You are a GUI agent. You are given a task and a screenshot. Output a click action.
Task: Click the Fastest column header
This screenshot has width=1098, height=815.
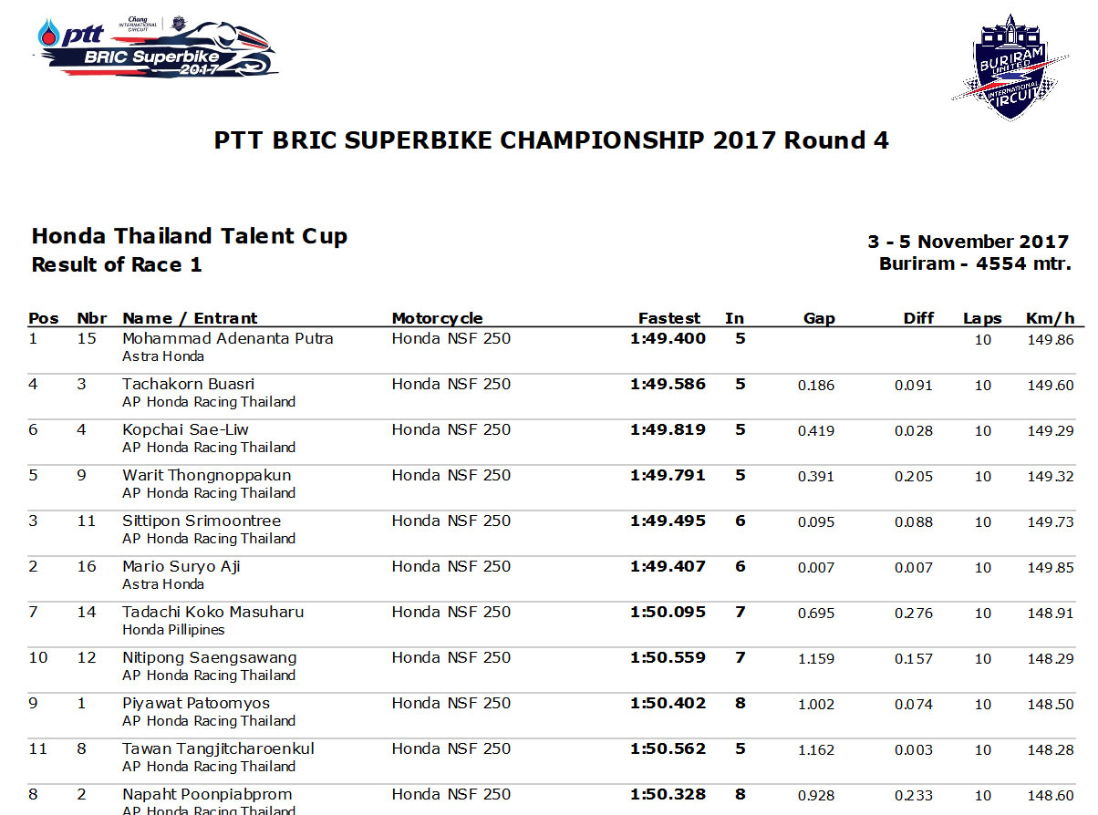point(669,318)
